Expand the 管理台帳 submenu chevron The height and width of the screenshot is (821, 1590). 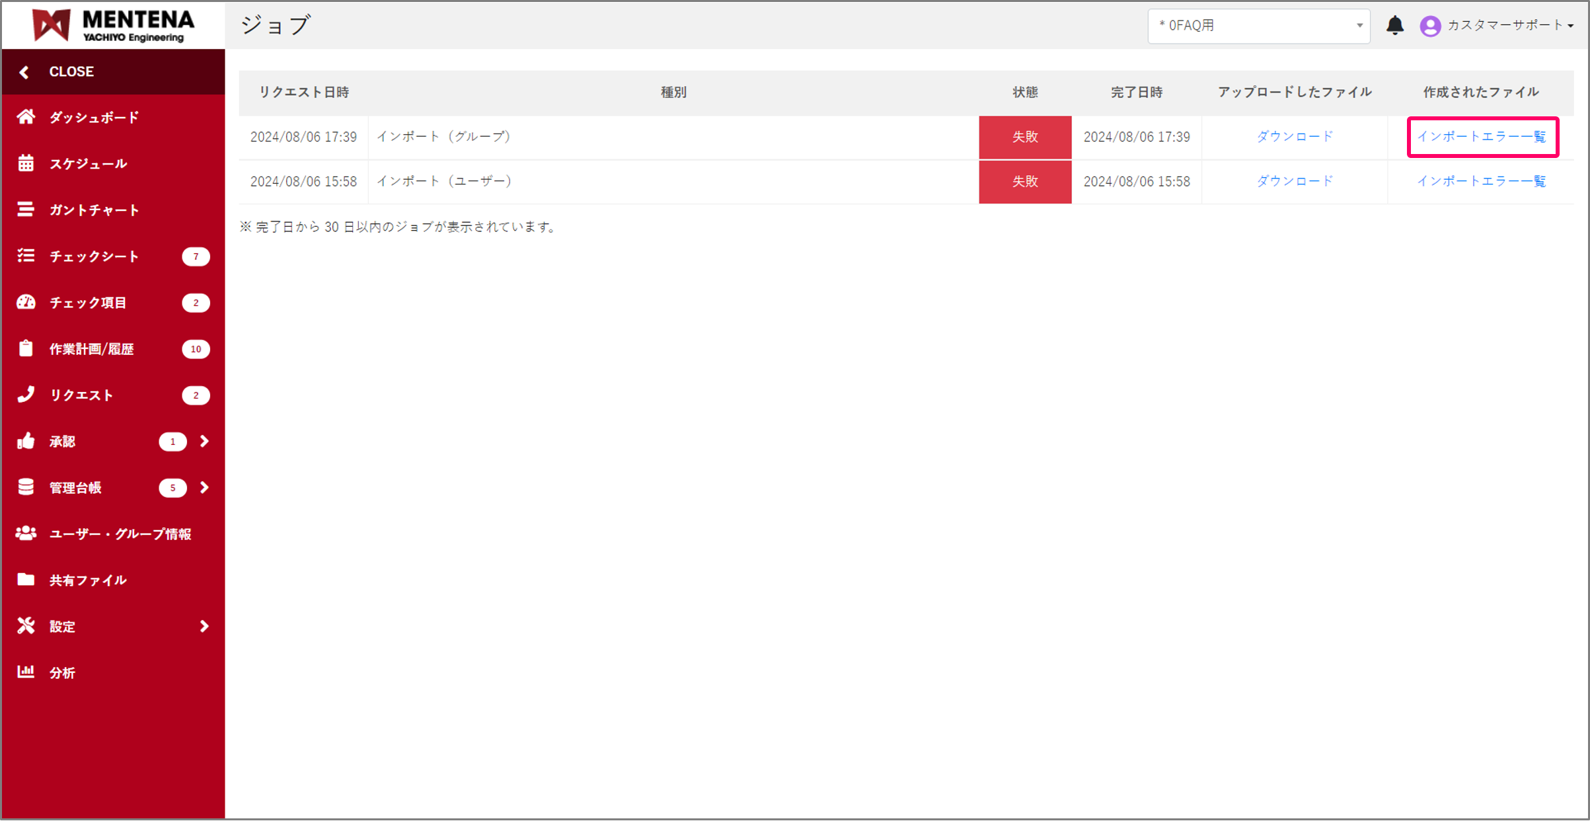point(204,487)
